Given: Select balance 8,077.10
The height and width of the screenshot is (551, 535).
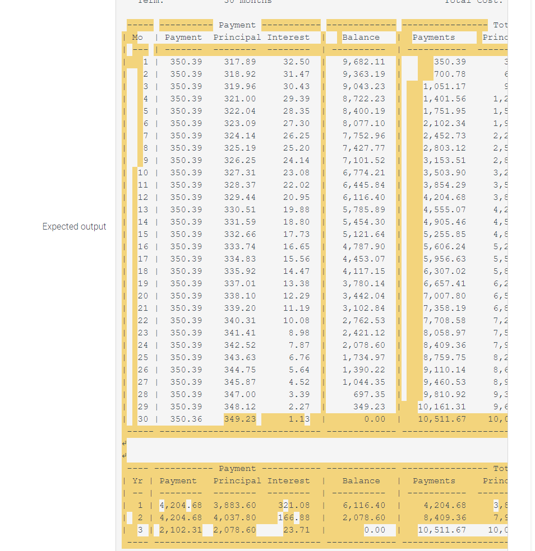Looking at the screenshot, I should click(x=363, y=123).
